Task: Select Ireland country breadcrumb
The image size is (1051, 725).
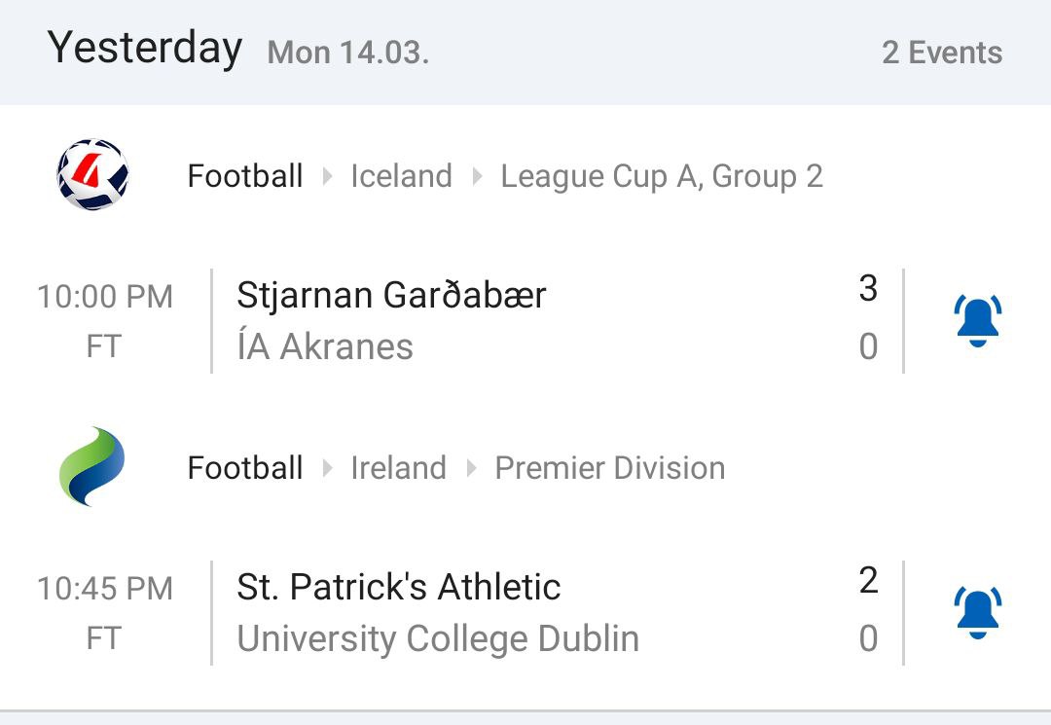Action: click(398, 468)
